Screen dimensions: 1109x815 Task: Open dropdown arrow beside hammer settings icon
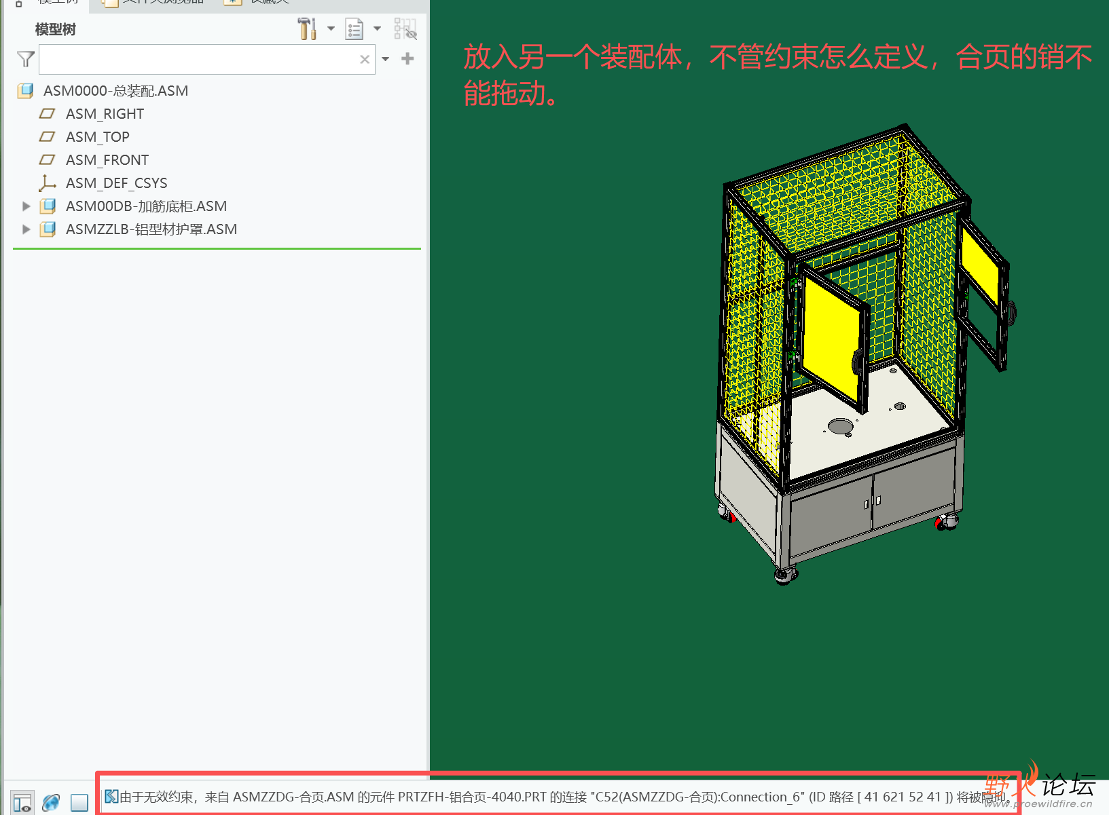pyautogui.click(x=331, y=29)
